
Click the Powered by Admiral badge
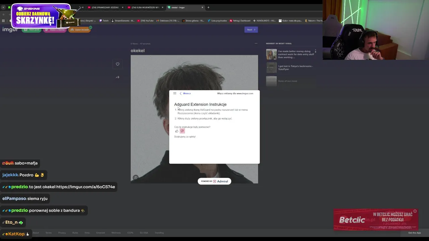[214, 181]
